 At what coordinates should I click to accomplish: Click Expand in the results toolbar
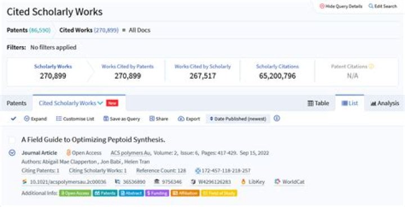point(35,119)
